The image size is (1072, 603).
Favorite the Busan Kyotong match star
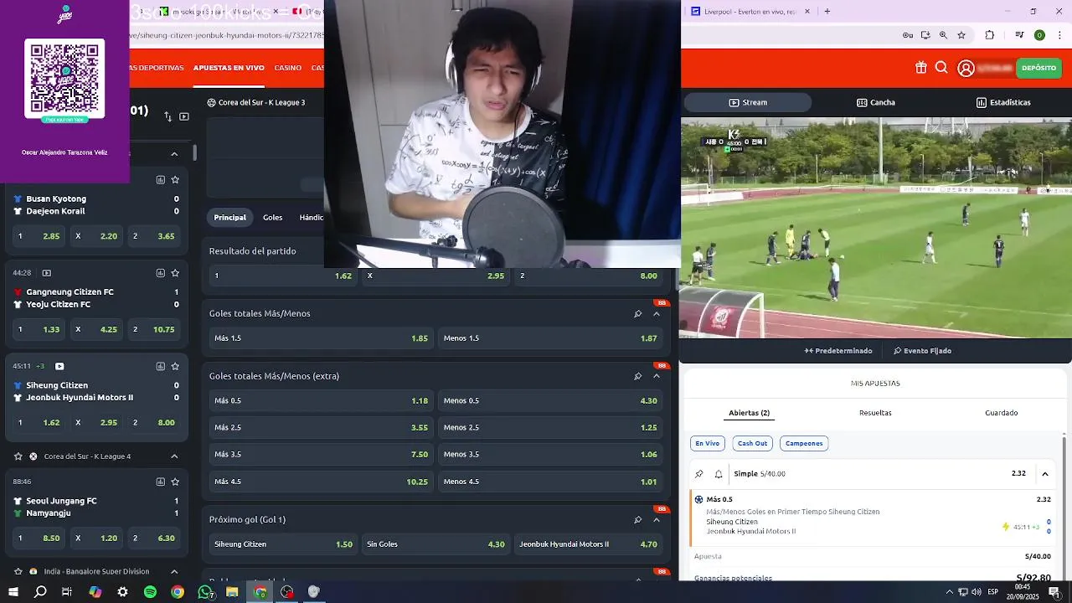[x=175, y=179]
